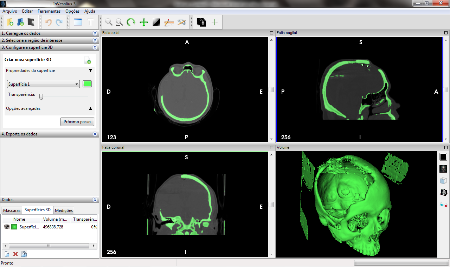The height and width of the screenshot is (267, 450).
Task: Select the linear measurement ruler tool
Action: (169, 22)
